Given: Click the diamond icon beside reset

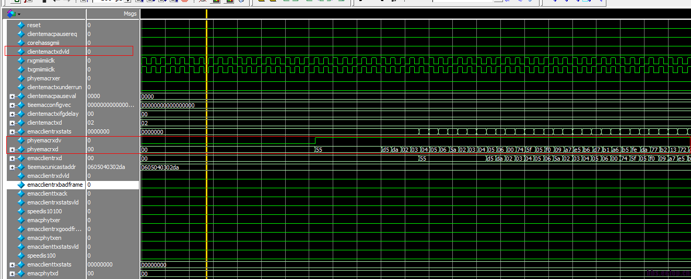Looking at the screenshot, I should 21,25.
